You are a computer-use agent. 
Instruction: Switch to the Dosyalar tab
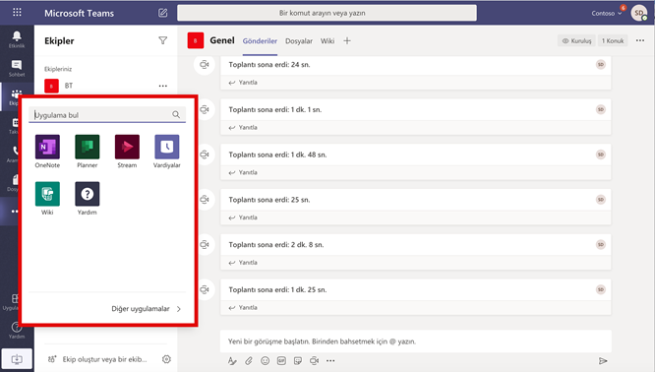click(299, 41)
